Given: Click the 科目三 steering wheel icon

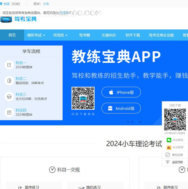Looking at the screenshot, I should 9,97.
